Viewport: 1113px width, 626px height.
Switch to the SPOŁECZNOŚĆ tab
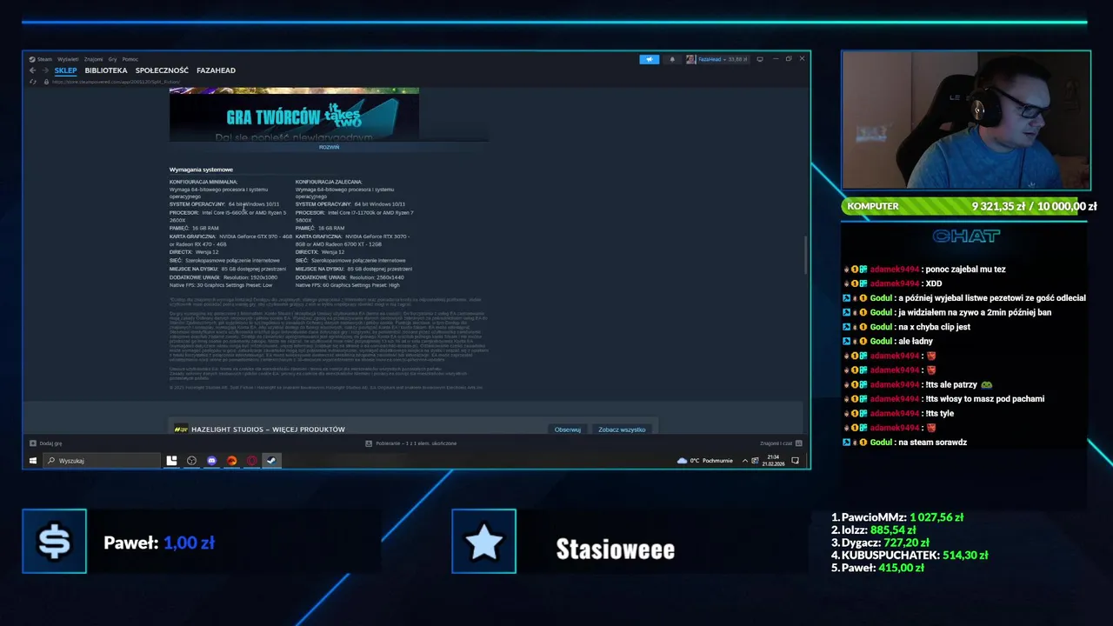162,70
